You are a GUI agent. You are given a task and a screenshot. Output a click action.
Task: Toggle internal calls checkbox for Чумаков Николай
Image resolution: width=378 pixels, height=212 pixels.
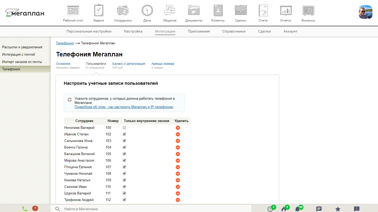click(x=125, y=173)
